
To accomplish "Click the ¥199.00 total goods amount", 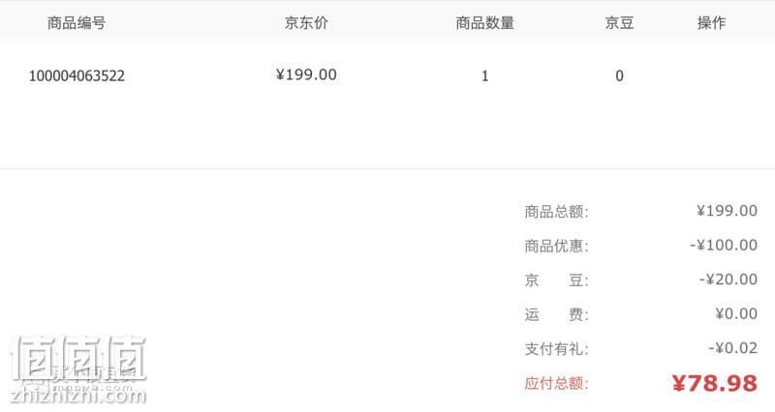I will click(x=728, y=211).
